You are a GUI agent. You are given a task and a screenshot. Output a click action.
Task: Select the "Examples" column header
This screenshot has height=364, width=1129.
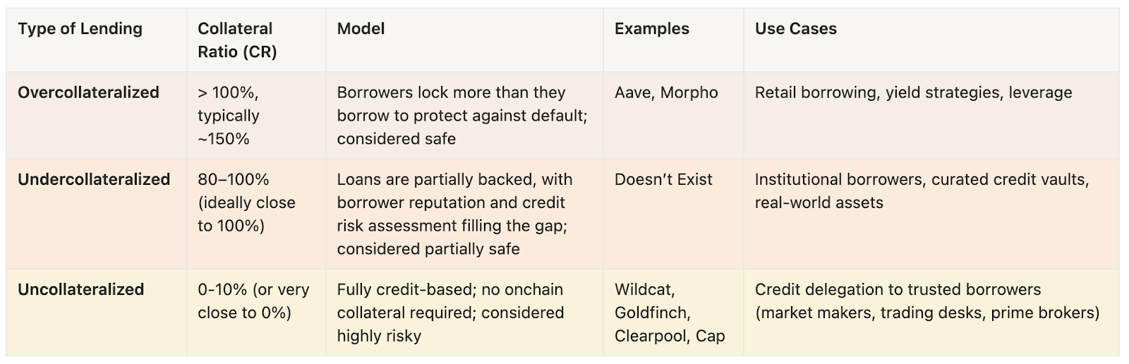(x=651, y=29)
